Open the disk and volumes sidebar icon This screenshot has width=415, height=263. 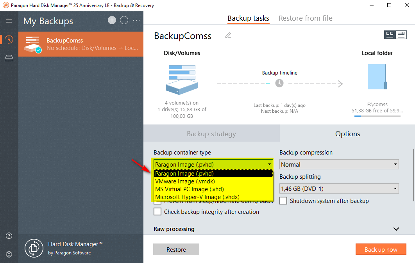click(x=9, y=59)
